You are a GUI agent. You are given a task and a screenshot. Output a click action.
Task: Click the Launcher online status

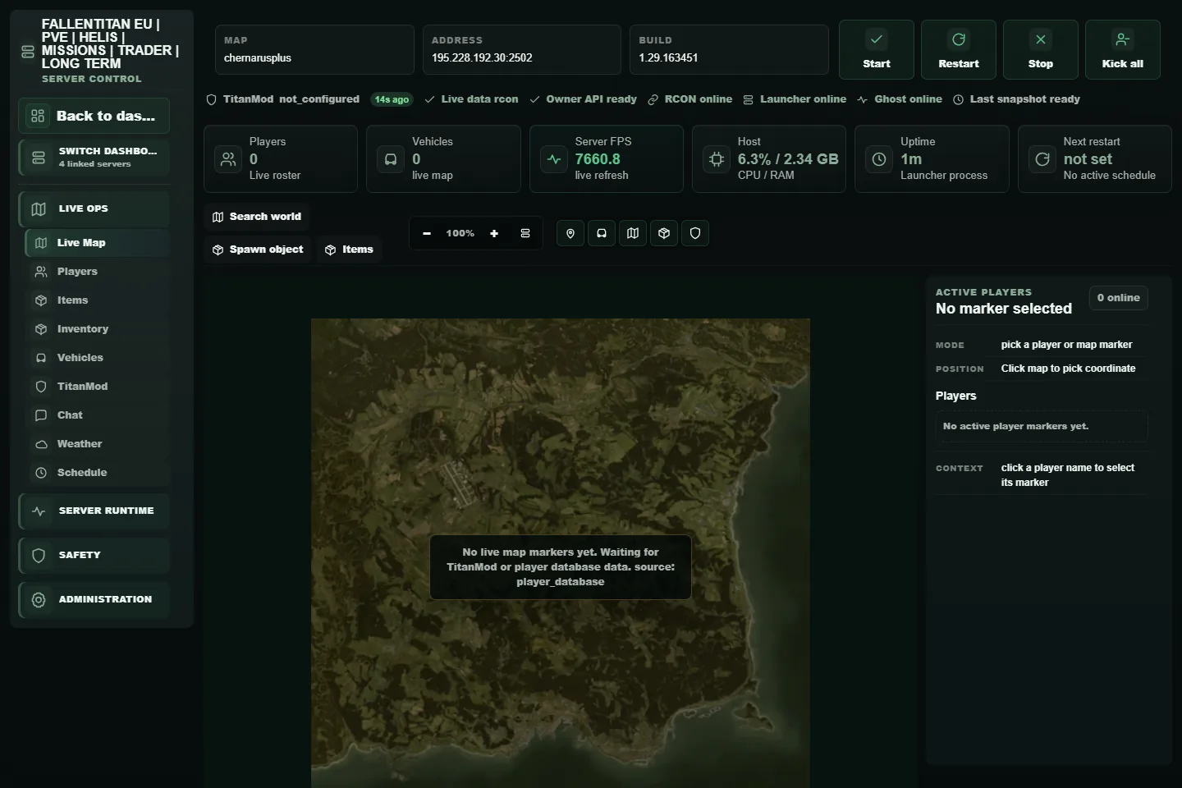(x=795, y=99)
